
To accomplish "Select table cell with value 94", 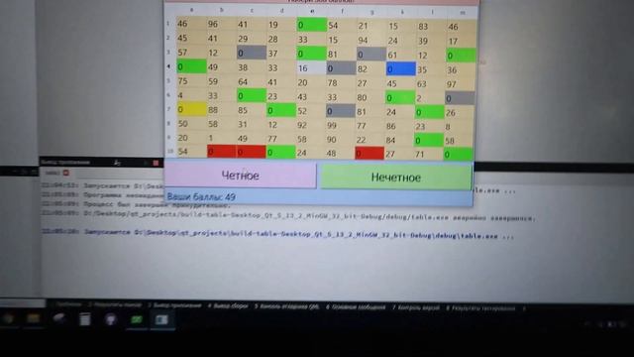I will (370, 40).
